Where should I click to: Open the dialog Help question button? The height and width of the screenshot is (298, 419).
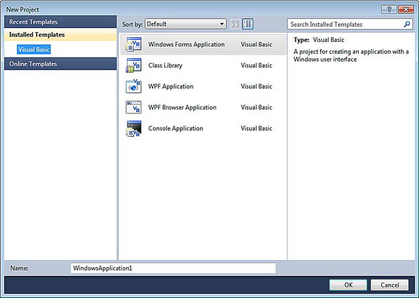[x=389, y=10]
